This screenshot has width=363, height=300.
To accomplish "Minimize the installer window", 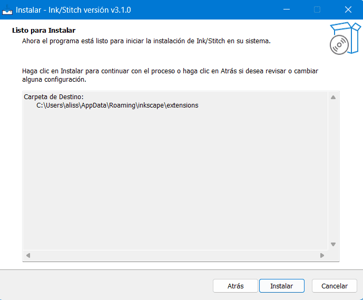I will click(287, 9).
